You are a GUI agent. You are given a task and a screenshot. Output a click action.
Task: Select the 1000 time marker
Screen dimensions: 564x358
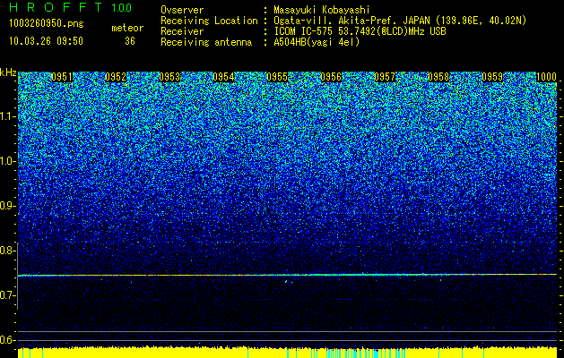click(x=546, y=77)
